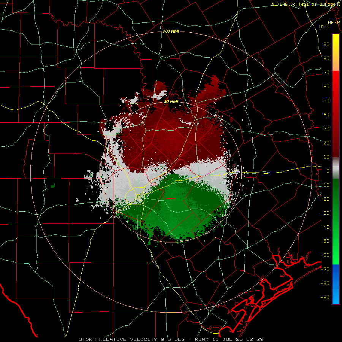
Task: Select the 90 value on velocity scale
Action: coord(326,44)
